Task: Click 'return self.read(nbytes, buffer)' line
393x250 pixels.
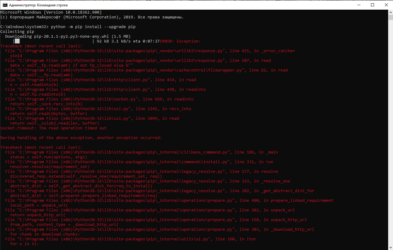Action: (x=49, y=114)
